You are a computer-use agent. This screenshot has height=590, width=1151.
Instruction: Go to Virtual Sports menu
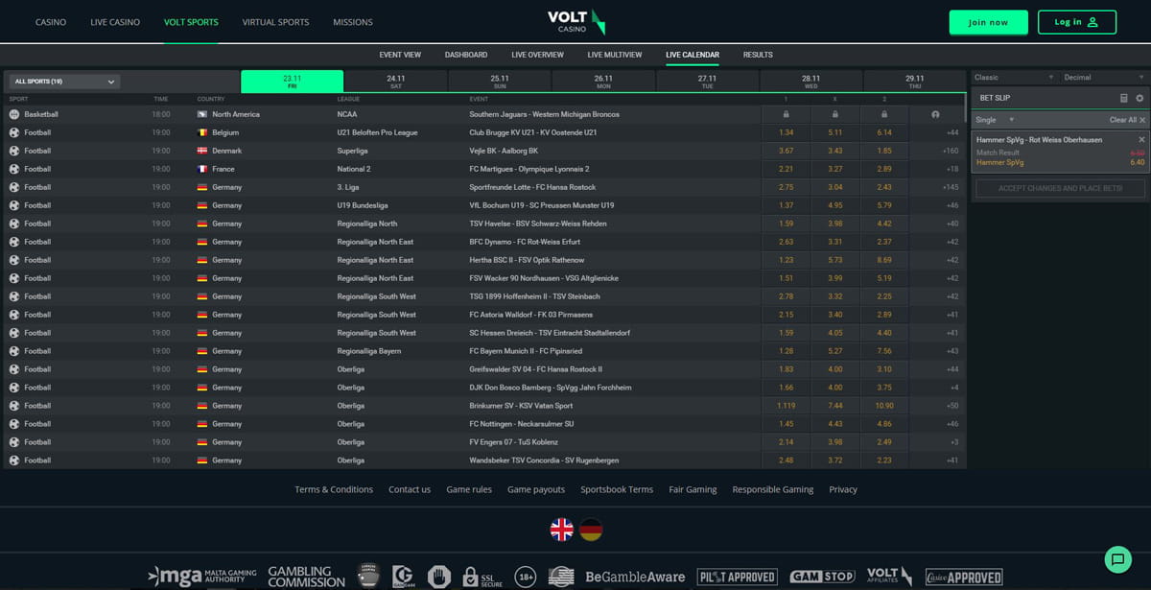[x=275, y=22]
